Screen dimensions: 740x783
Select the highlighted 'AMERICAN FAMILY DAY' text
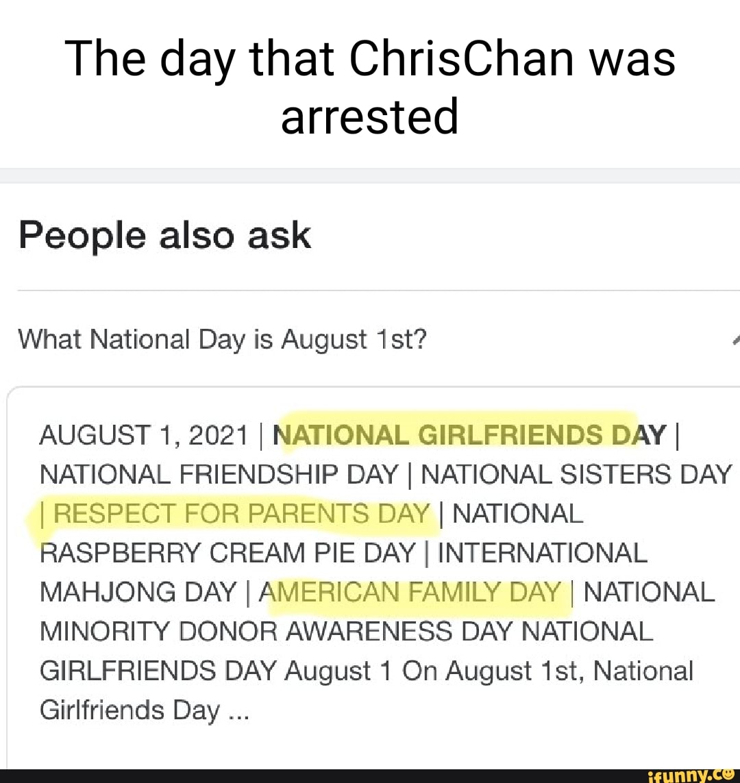410,592
